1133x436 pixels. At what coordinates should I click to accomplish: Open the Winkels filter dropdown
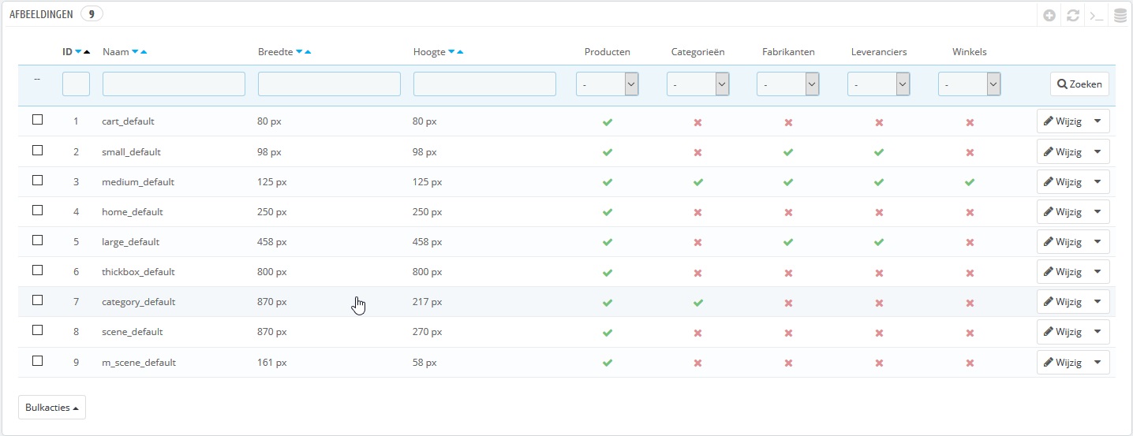point(969,84)
